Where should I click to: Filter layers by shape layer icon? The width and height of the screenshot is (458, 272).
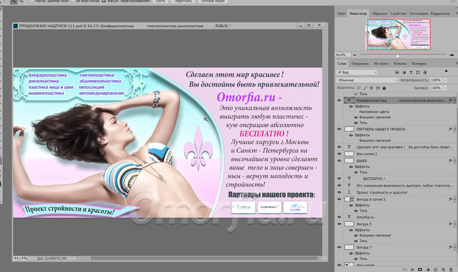[x=418, y=72]
